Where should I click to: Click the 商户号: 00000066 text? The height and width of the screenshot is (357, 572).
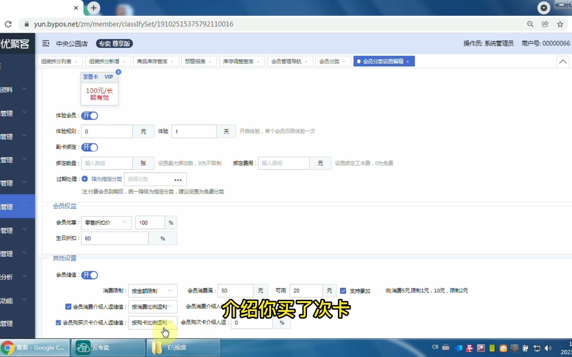click(x=546, y=43)
